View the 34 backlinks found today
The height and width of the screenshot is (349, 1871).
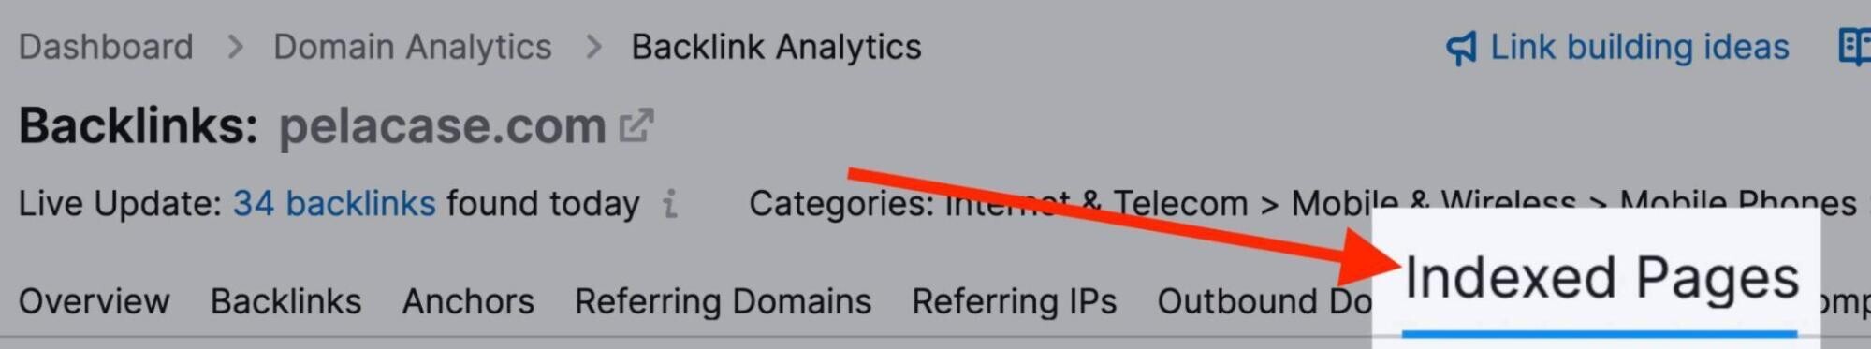coord(334,203)
